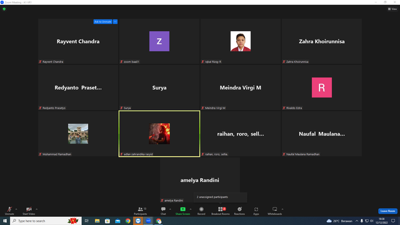Click the Leave Room button
This screenshot has height=225, width=400.
(x=387, y=211)
